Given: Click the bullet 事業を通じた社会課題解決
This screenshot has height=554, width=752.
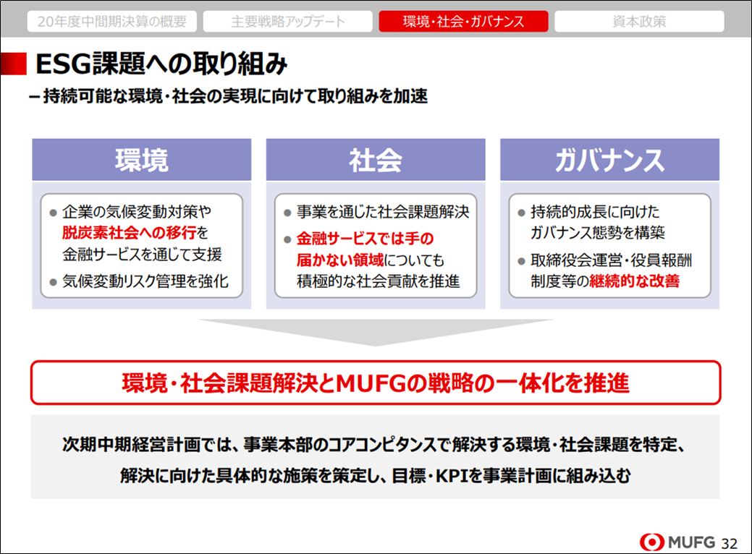Looking at the screenshot, I should pyautogui.click(x=383, y=212).
